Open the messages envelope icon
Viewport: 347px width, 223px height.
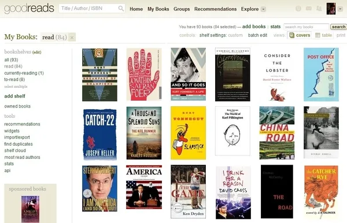tap(309, 9)
